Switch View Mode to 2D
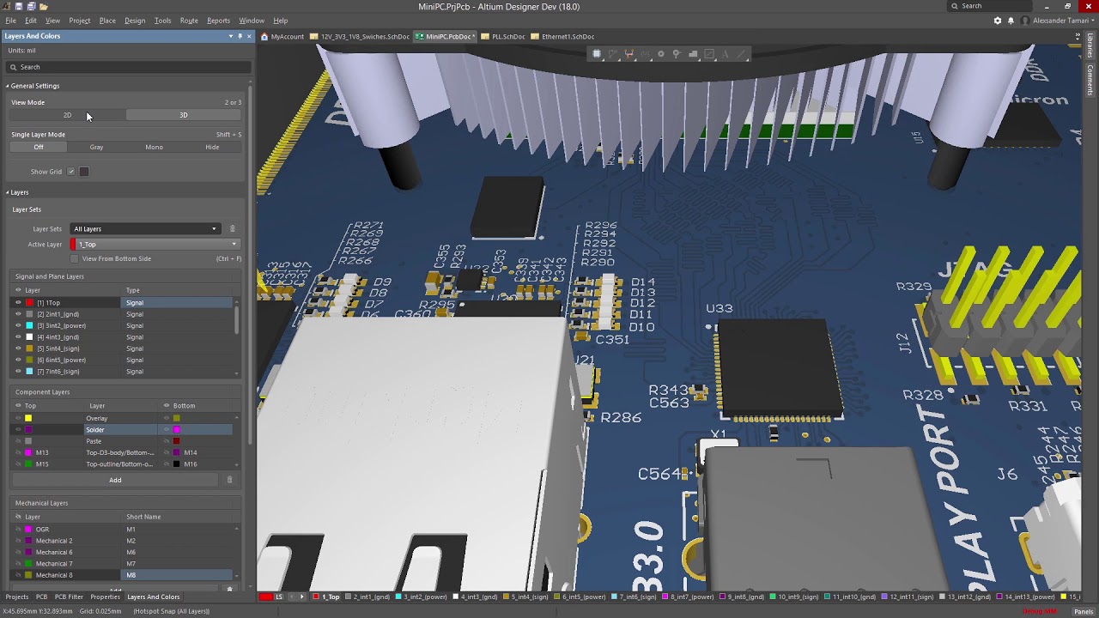This screenshot has width=1099, height=618. coord(67,115)
